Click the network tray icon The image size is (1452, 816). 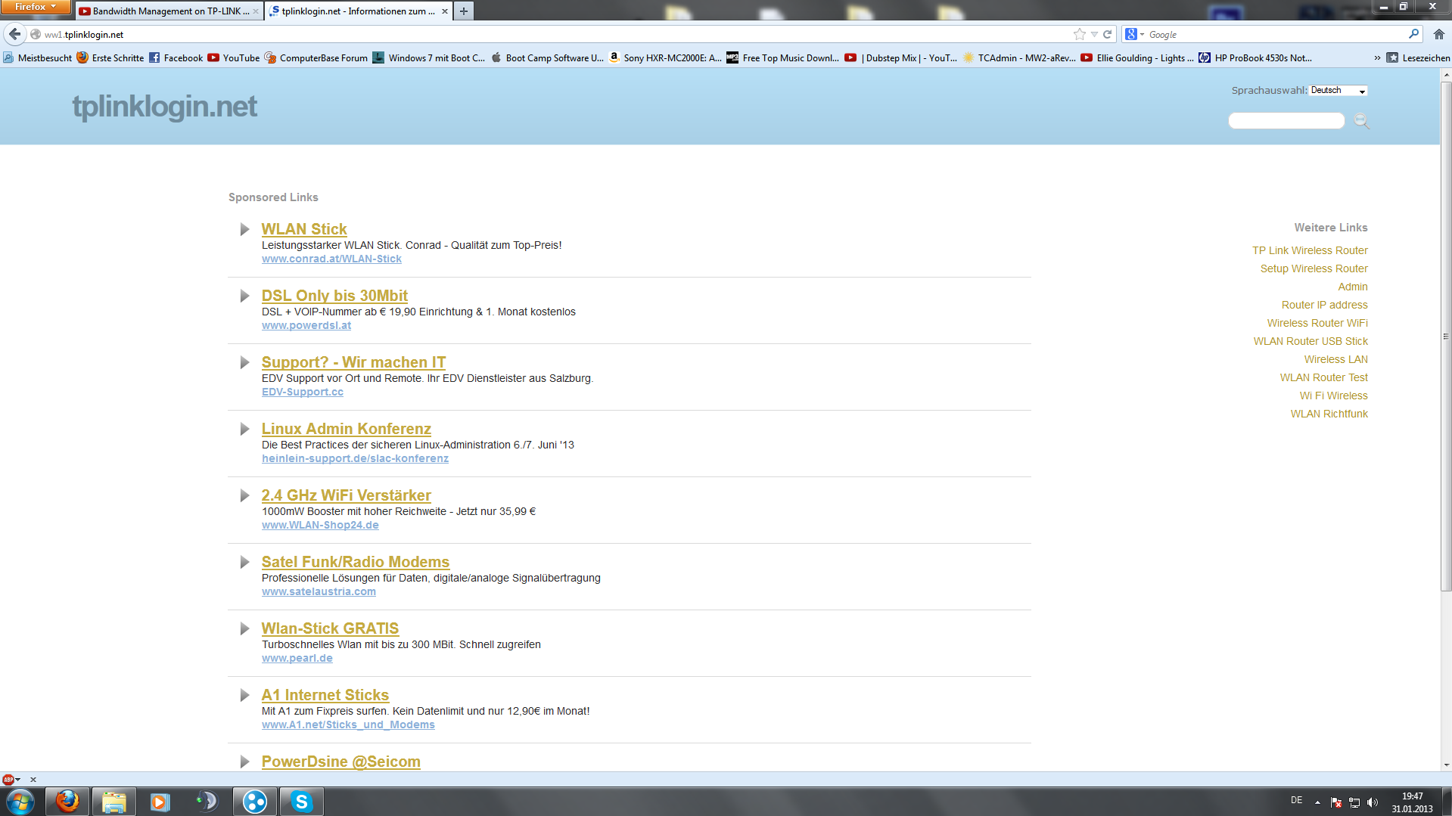pyautogui.click(x=1354, y=802)
